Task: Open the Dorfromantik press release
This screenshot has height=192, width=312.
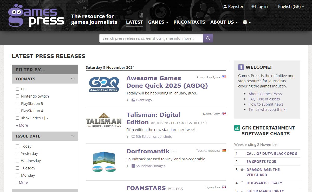Action: pos(148,151)
